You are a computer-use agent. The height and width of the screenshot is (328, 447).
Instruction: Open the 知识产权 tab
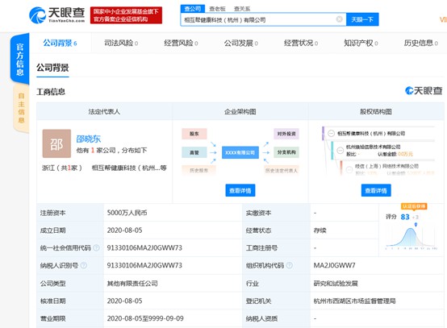(x=361, y=43)
